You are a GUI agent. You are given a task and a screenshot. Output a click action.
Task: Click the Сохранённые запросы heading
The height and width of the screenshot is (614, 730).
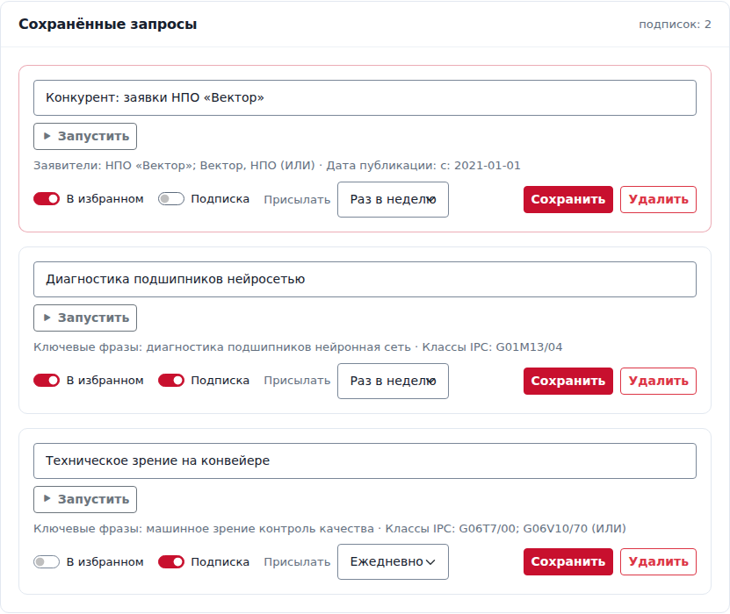click(107, 25)
